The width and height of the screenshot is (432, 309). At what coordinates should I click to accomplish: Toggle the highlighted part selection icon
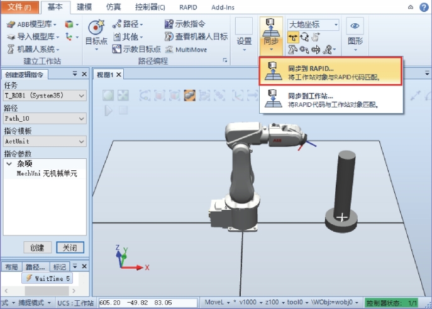pyautogui.click(x=189, y=95)
